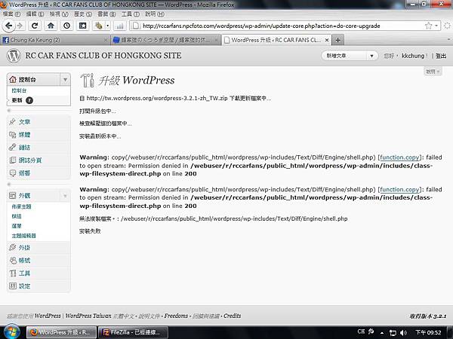
Task: Open 外觀 (Appearance) in the sidebar
Action: point(24,195)
